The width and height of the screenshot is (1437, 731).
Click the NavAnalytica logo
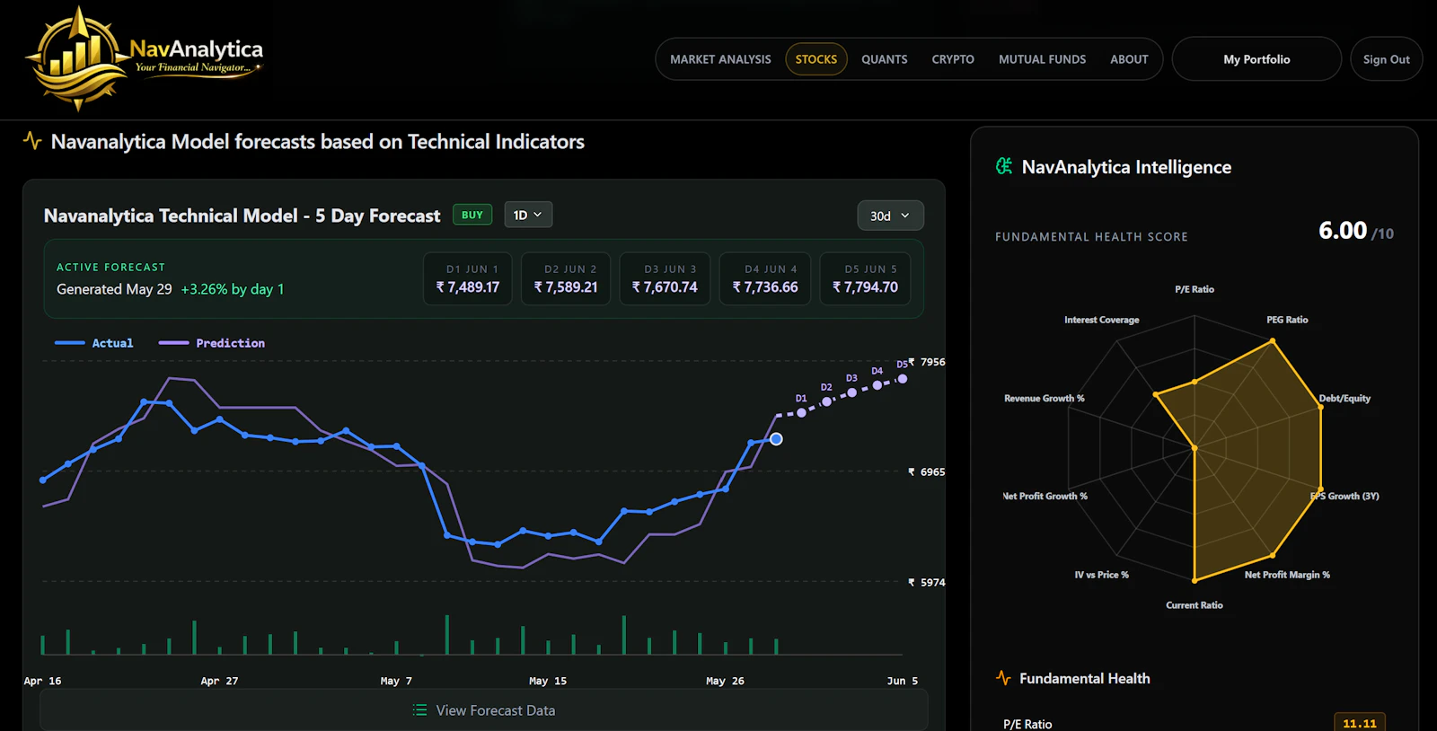145,58
